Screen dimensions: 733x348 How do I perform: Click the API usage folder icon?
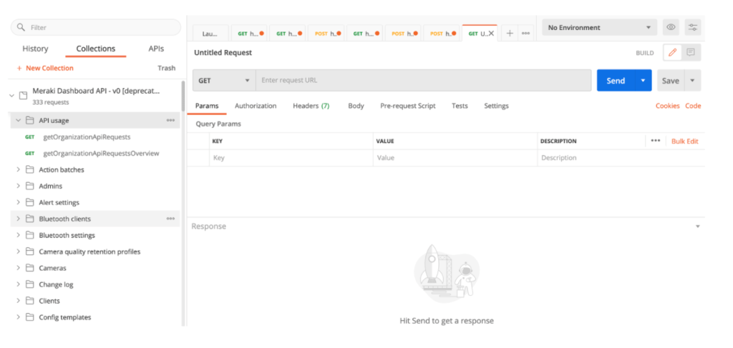pyautogui.click(x=30, y=120)
